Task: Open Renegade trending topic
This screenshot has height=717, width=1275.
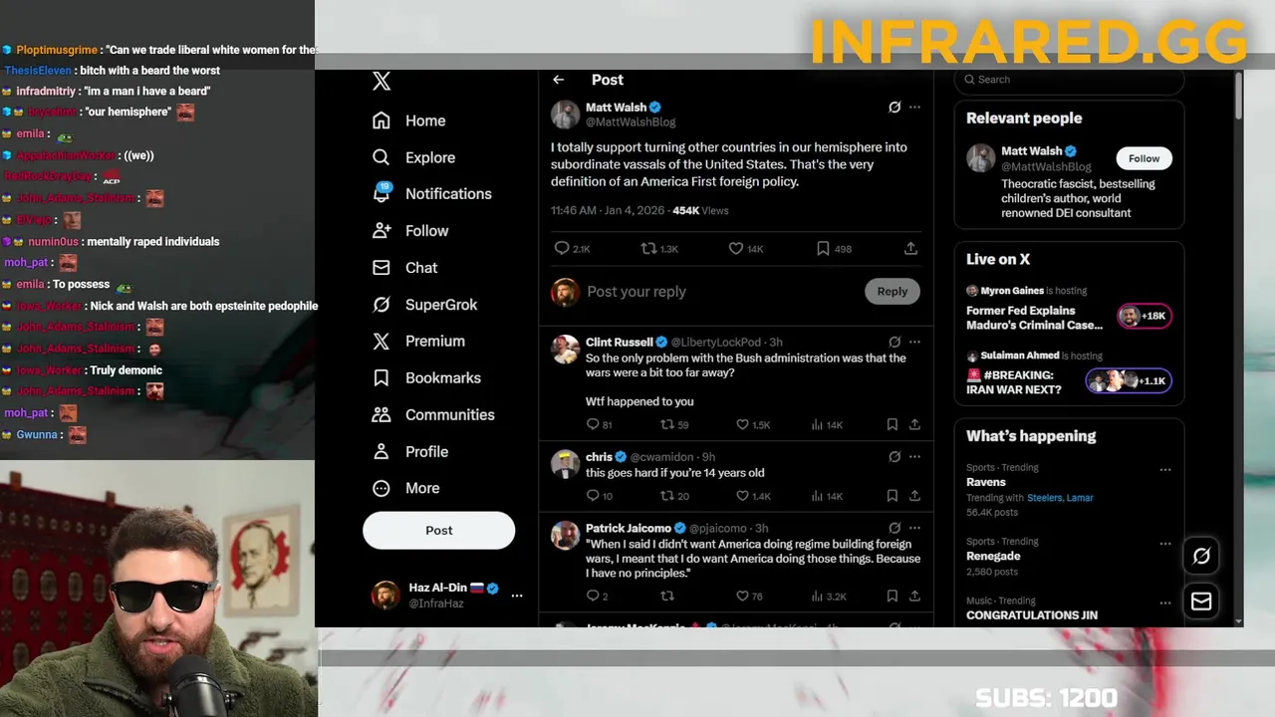Action: [993, 557]
